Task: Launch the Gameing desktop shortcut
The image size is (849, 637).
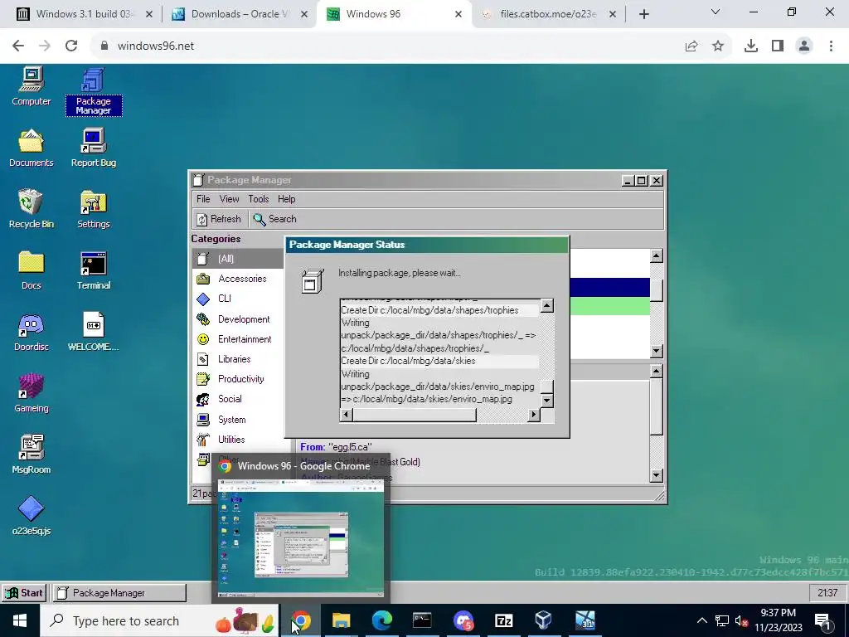Action: click(x=31, y=393)
